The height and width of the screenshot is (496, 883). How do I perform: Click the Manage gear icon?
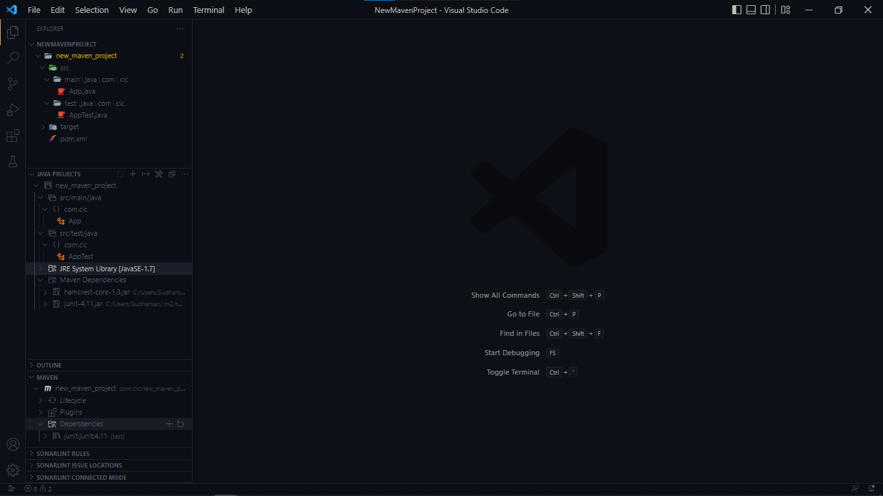pos(12,470)
